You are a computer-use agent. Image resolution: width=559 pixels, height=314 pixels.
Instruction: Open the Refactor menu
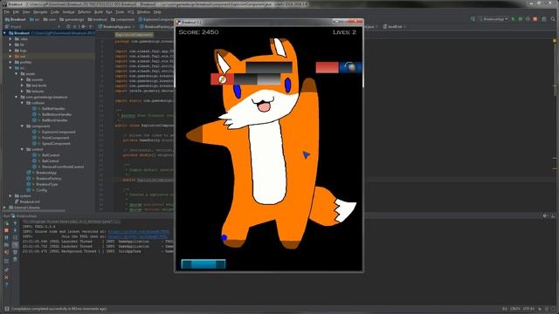coord(84,11)
